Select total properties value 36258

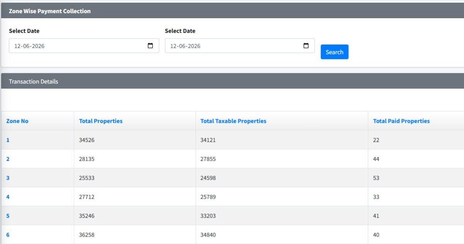point(87,235)
